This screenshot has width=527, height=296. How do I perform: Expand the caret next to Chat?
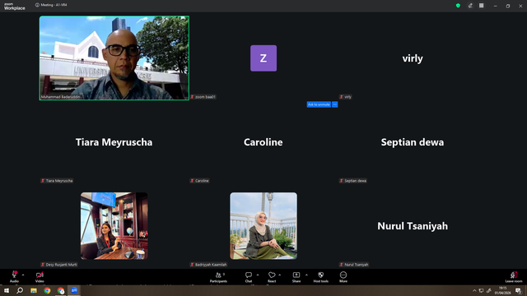coord(258,275)
